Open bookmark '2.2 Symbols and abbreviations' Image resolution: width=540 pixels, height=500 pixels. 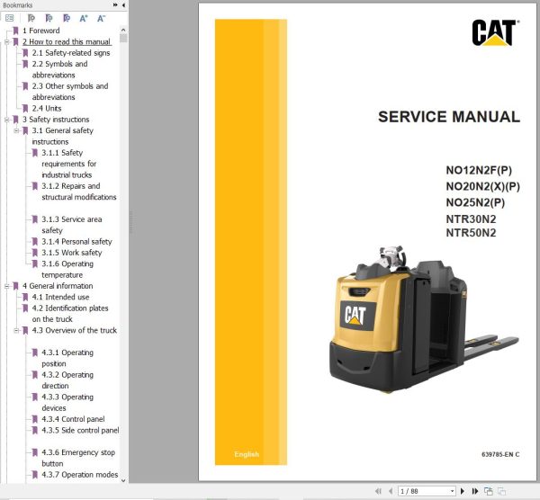pyautogui.click(x=60, y=69)
